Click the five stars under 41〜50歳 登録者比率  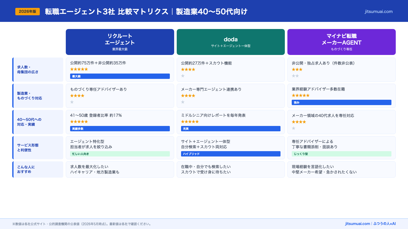pos(79,122)
